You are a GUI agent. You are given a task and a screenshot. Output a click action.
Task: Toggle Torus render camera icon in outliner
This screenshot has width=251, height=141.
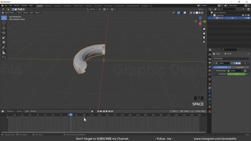click(x=248, y=18)
